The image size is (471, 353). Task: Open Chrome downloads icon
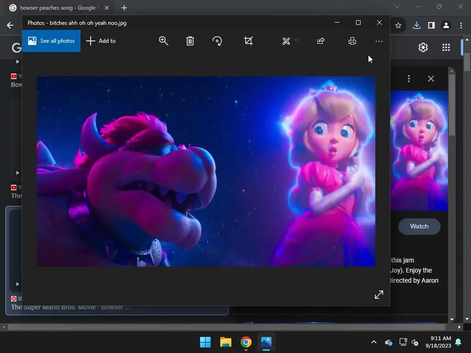coord(417,26)
